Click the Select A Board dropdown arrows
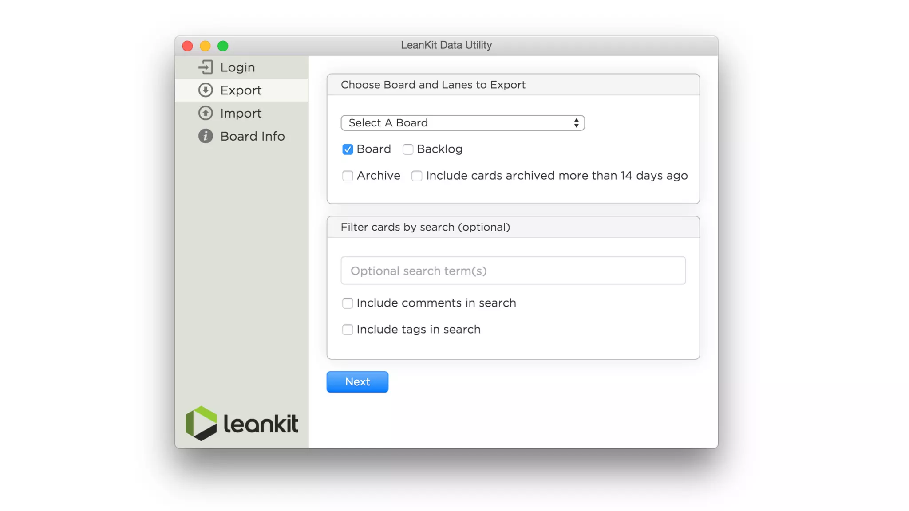This screenshot has height=511, width=909. pos(576,123)
